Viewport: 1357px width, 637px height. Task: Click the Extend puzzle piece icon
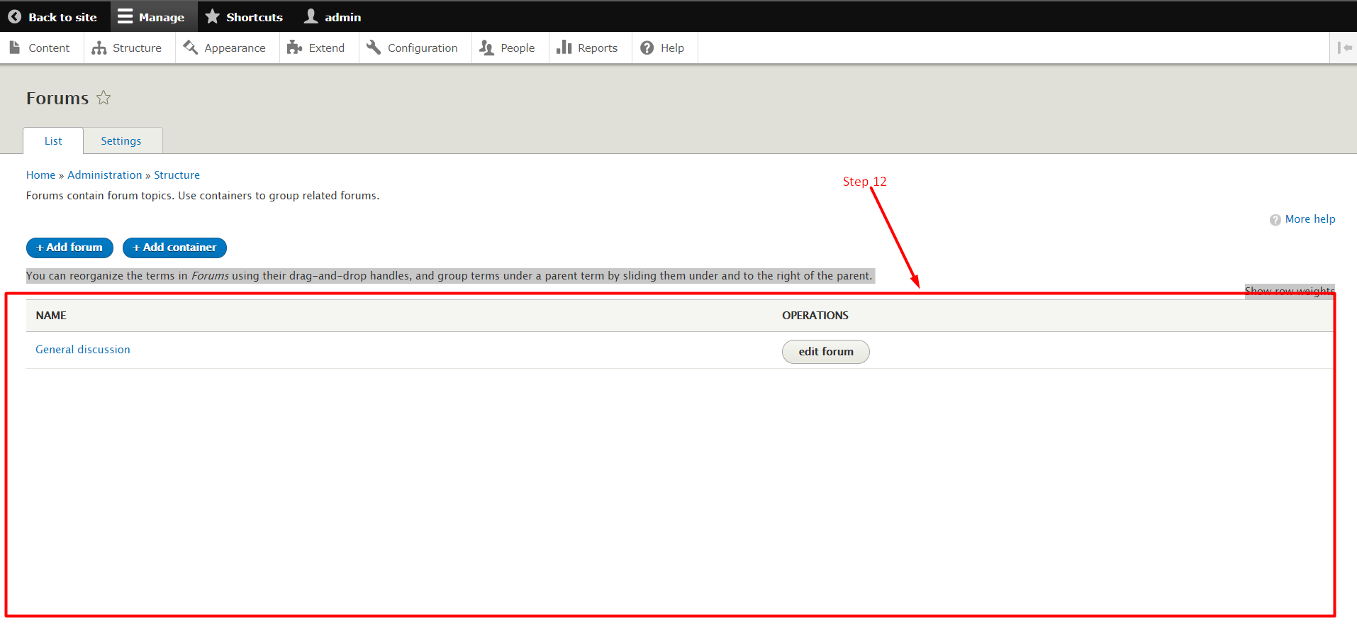click(x=294, y=48)
